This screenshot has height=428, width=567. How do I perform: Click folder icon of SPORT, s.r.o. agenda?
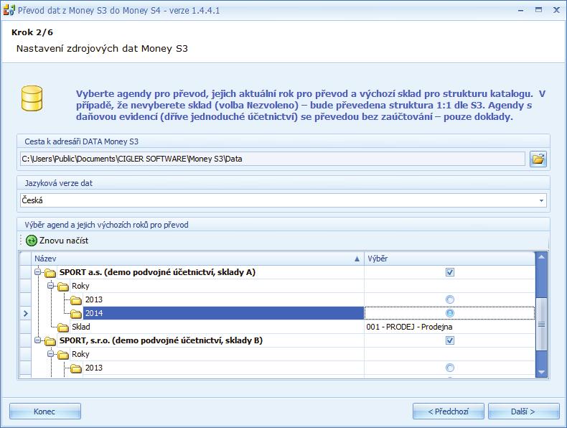[50, 341]
